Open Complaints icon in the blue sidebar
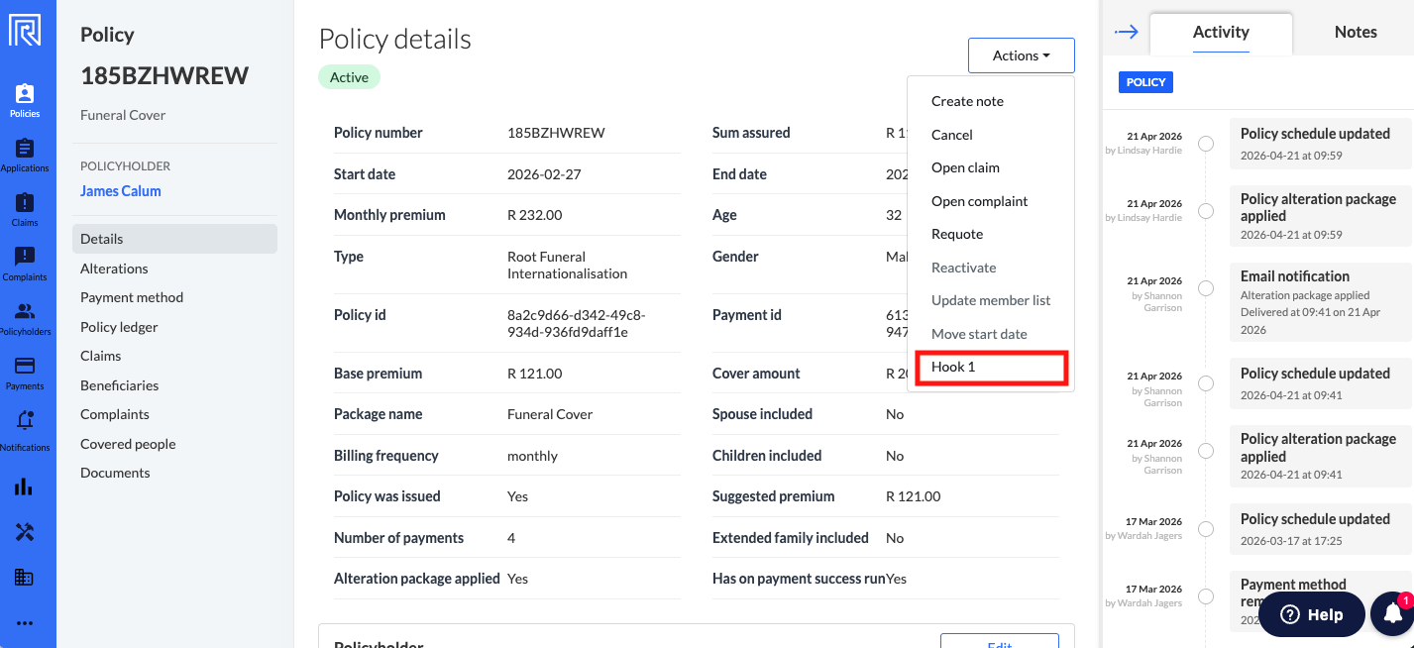Screen dimensions: 1414x648 (x=25, y=264)
